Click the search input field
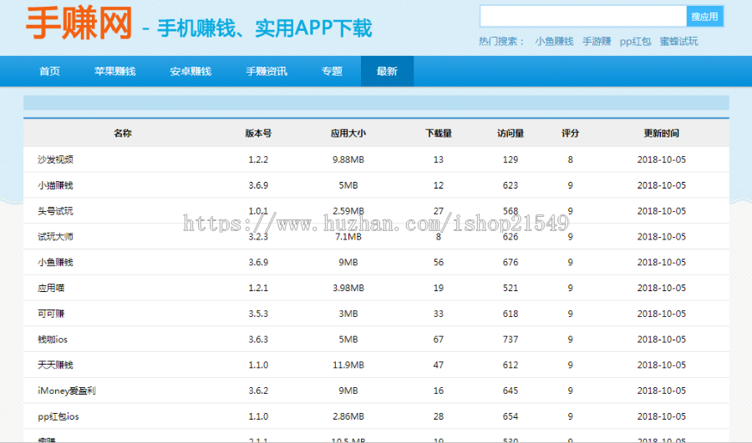The image size is (752, 443). point(583,17)
